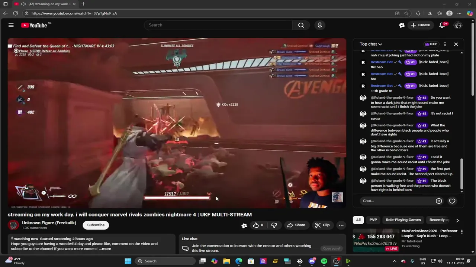
Task: Click the browser address bar URL
Action: click(x=74, y=13)
